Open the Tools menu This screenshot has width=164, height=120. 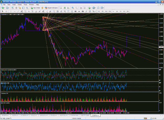pyautogui.click(x=25, y=5)
